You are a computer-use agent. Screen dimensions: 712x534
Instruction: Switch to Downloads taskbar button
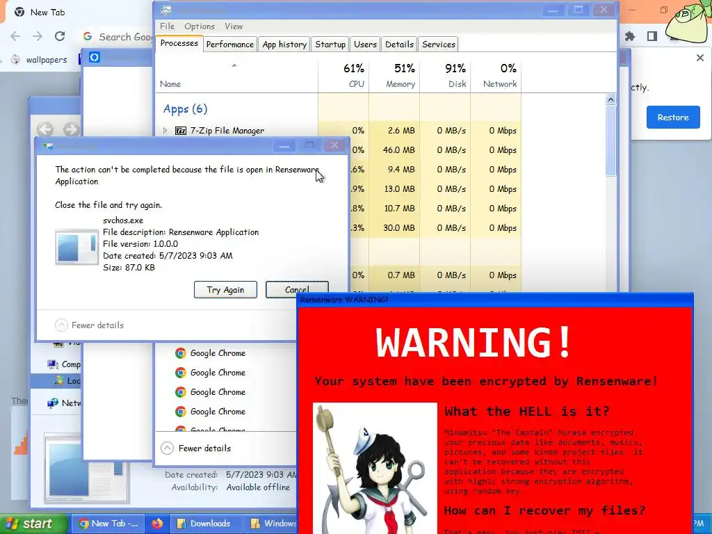[205, 524]
